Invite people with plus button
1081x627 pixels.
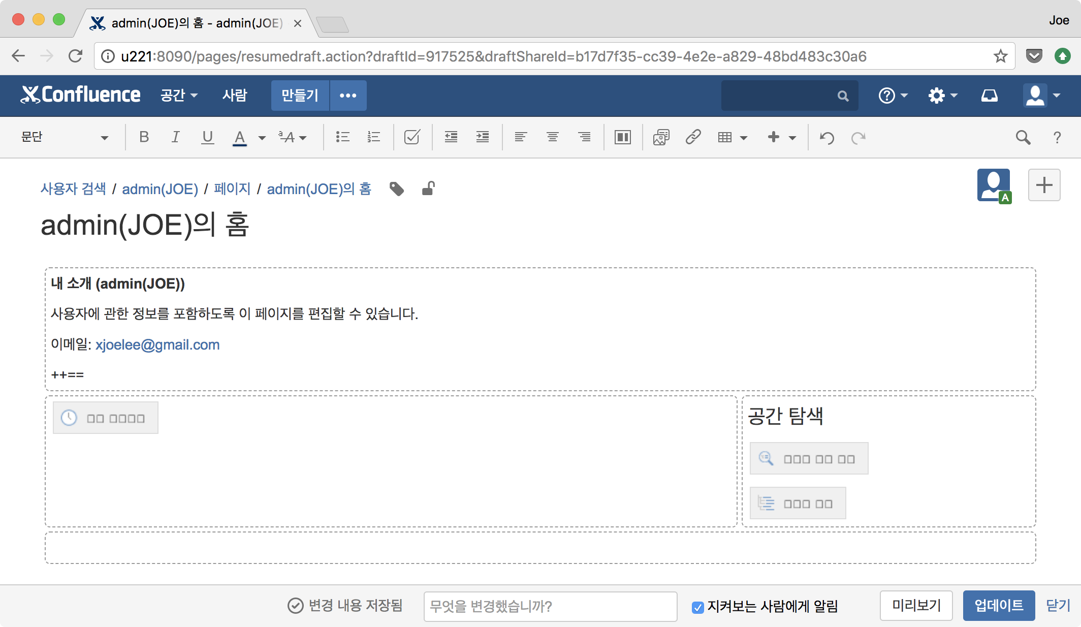[1044, 185]
